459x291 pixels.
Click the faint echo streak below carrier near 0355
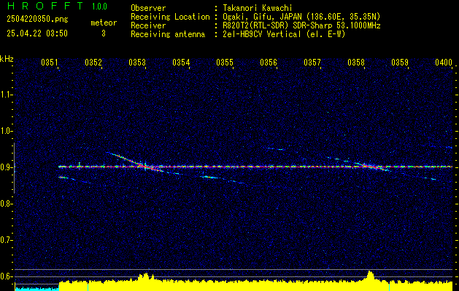(x=223, y=179)
